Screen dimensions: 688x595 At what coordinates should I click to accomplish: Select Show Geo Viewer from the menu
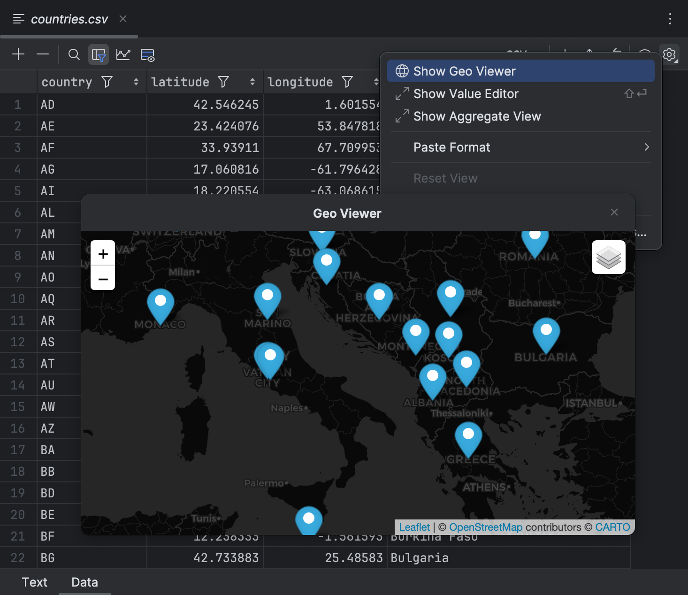click(464, 71)
